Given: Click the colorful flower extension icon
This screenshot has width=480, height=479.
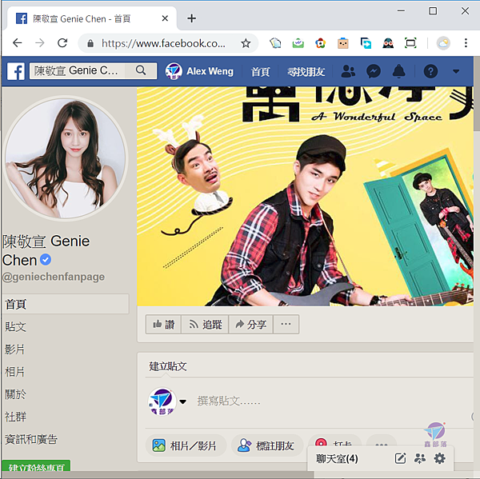Looking at the screenshot, I should [x=320, y=43].
